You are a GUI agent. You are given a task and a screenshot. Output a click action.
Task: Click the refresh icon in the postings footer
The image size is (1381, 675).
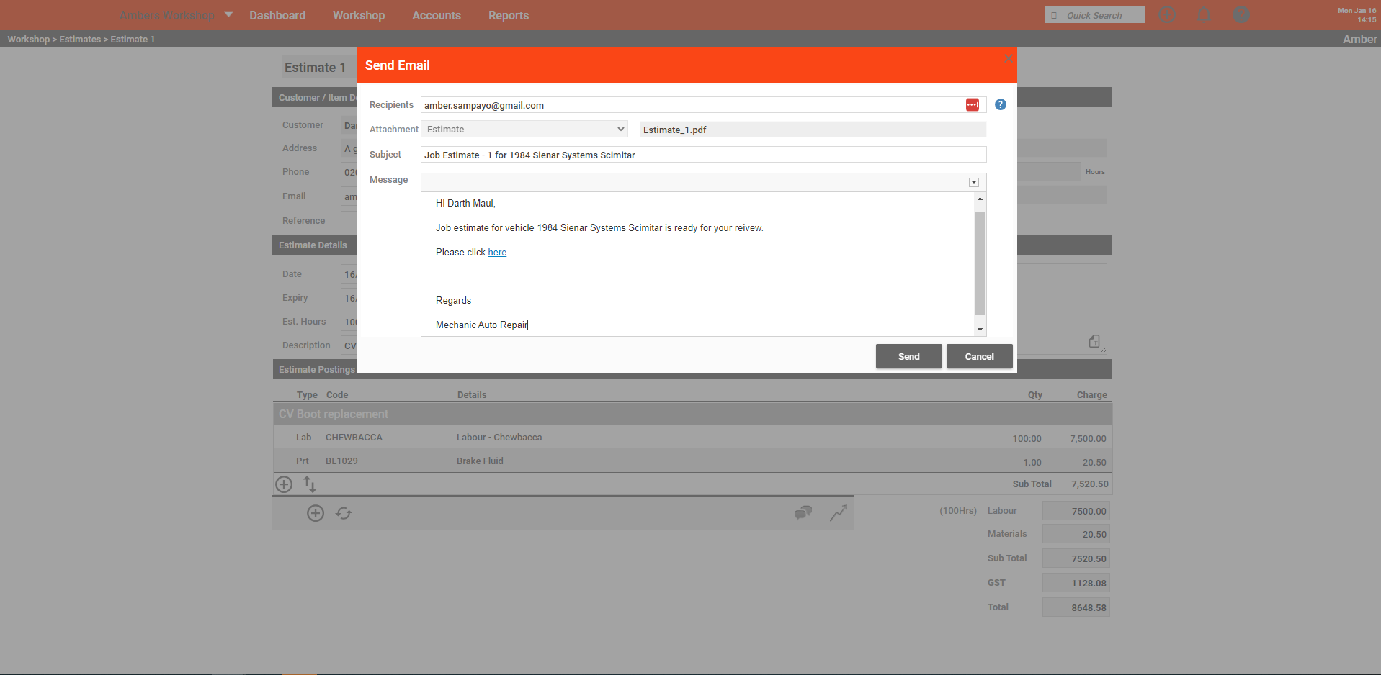[x=343, y=513]
